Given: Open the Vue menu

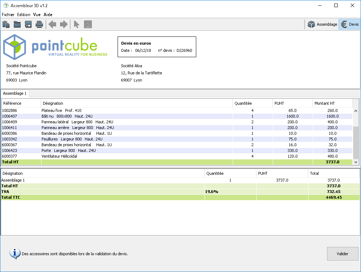Looking at the screenshot, I should 37,15.
